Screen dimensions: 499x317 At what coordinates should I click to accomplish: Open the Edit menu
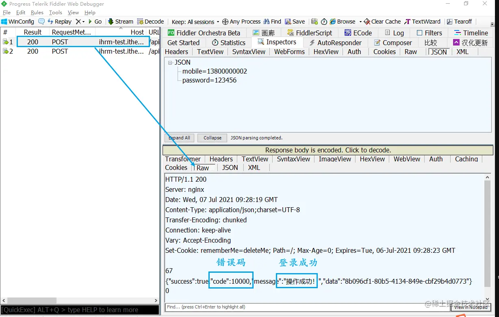21,13
